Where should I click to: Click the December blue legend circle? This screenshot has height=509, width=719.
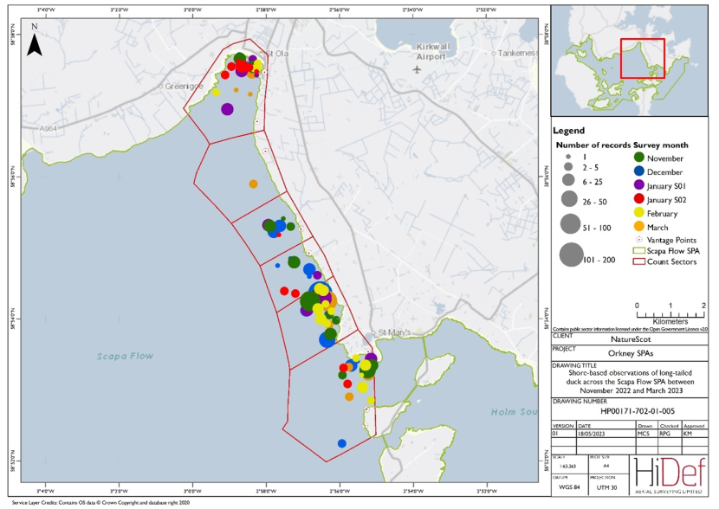point(638,171)
